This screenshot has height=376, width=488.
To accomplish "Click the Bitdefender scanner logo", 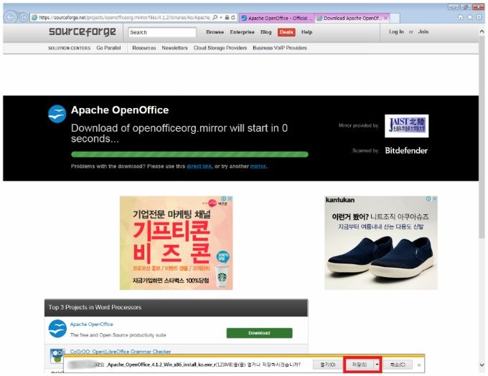I will (406, 150).
